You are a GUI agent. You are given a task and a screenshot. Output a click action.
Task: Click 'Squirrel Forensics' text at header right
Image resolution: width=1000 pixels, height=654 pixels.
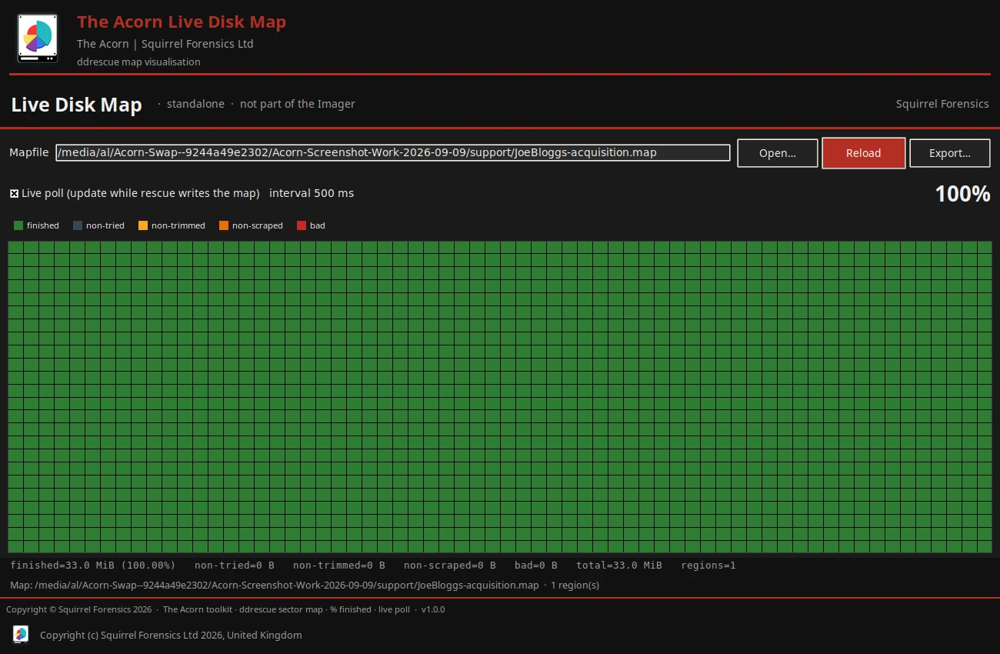tap(942, 104)
